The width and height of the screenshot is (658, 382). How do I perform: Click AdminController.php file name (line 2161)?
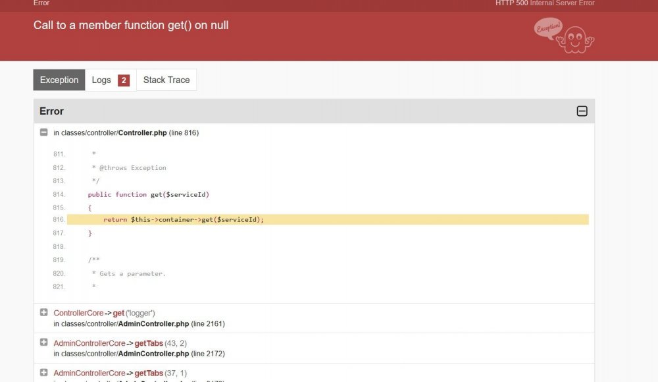(153, 324)
